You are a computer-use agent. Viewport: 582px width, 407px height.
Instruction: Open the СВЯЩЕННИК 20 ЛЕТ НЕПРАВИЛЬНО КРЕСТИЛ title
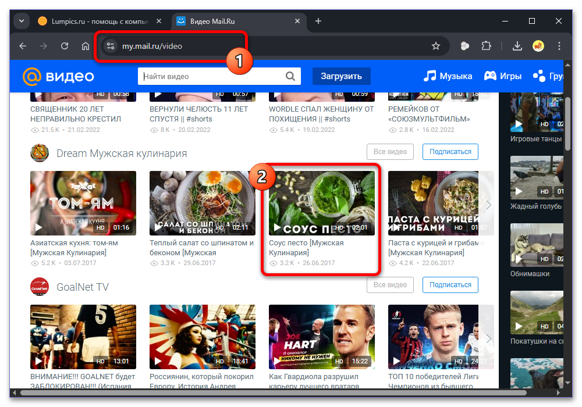tap(76, 114)
